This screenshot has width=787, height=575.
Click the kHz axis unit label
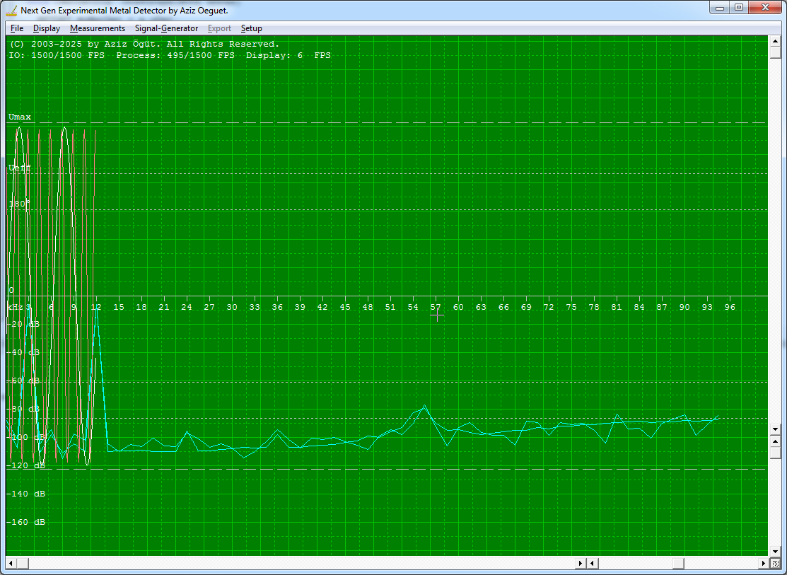(x=15, y=307)
